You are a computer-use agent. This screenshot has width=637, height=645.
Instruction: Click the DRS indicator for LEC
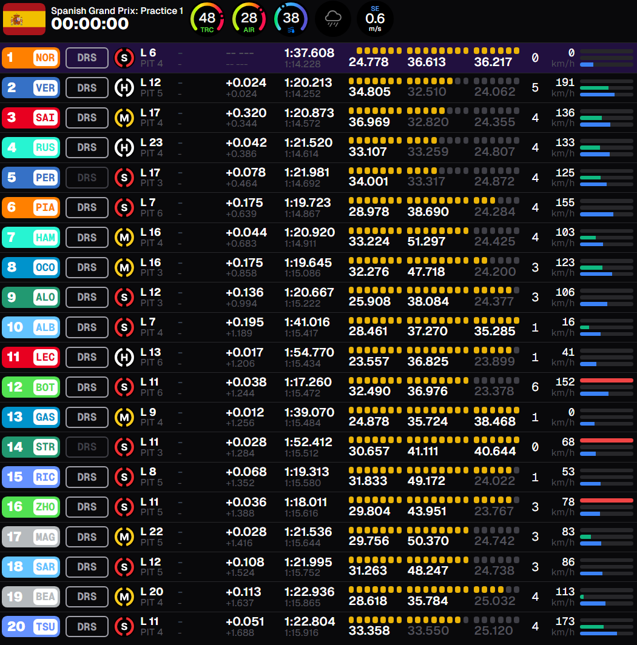[87, 357]
